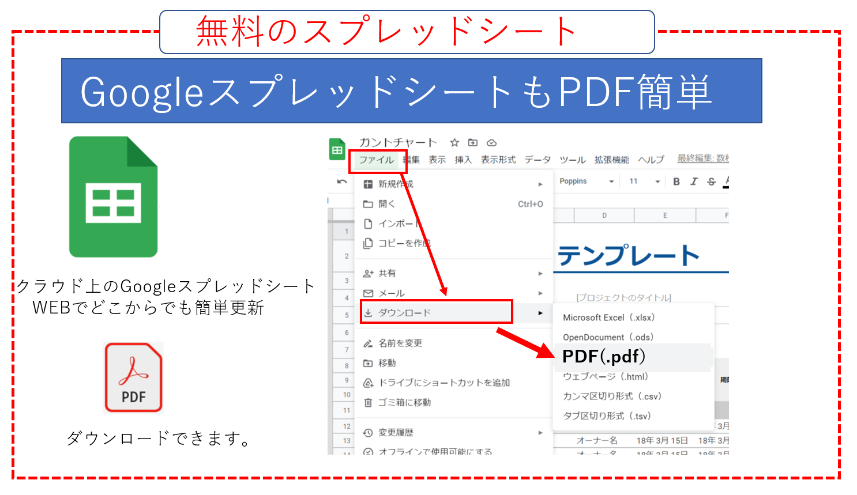Select ダウンロード in the file menu
Viewport: 857px width, 495px height.
[454, 313]
